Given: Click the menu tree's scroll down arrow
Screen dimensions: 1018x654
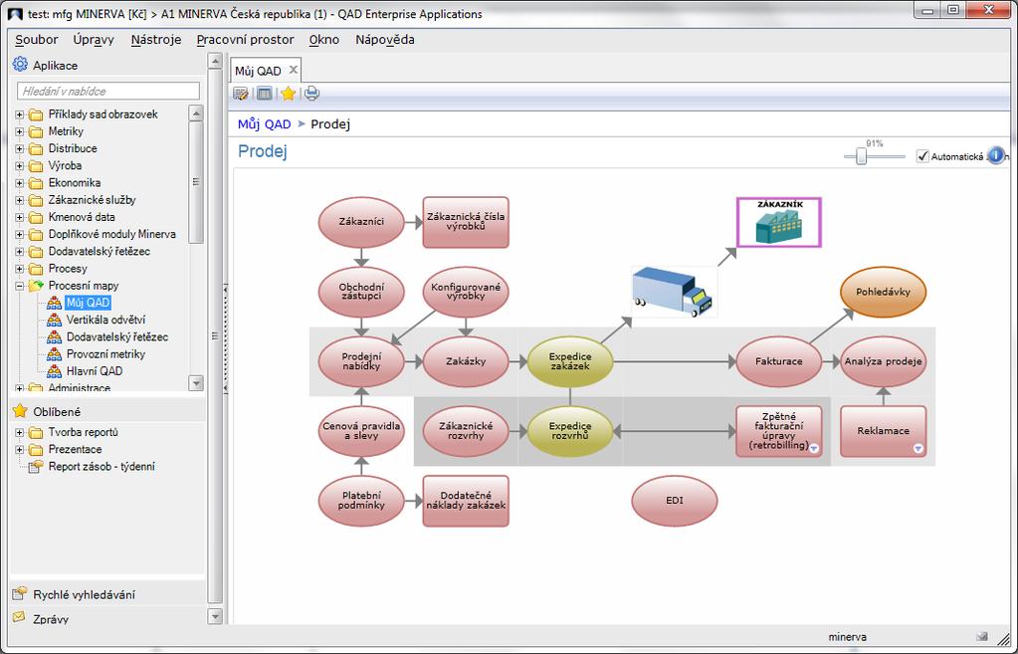Looking at the screenshot, I should 196,383.
